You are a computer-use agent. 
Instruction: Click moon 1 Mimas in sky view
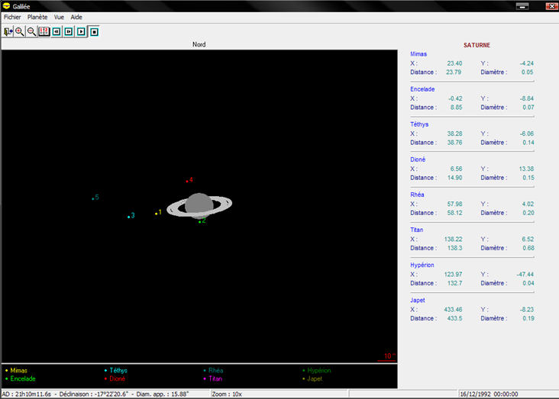click(156, 214)
